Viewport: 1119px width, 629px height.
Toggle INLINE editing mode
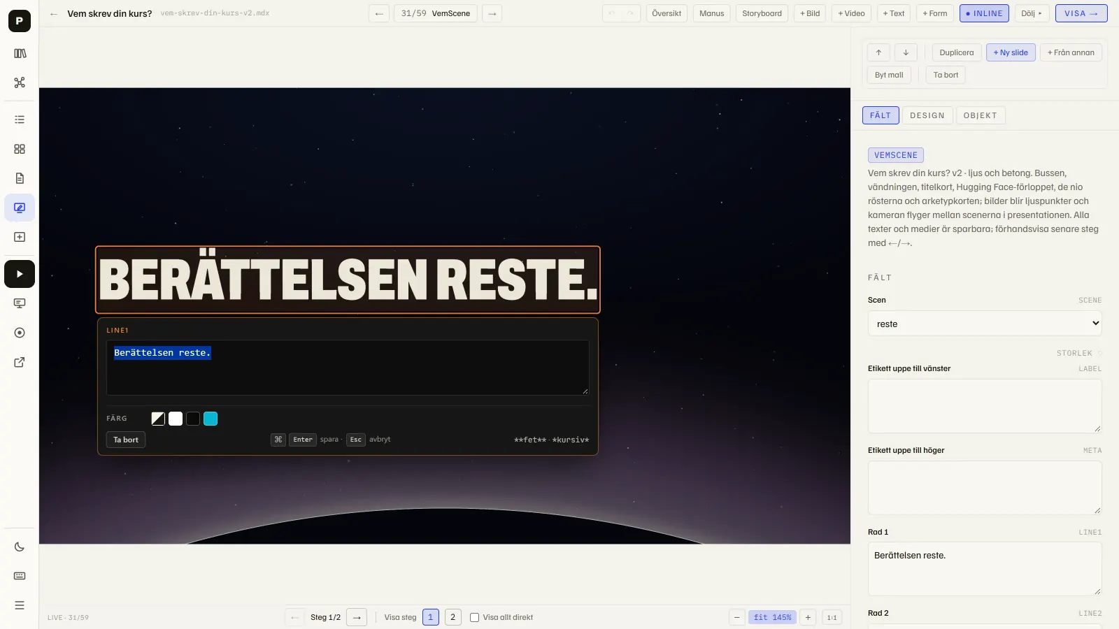(984, 13)
